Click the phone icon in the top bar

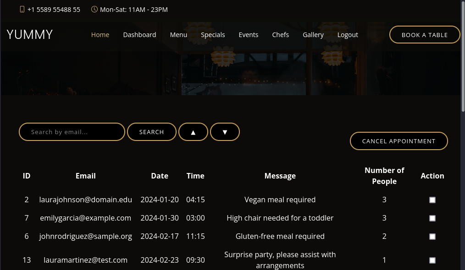point(22,9)
